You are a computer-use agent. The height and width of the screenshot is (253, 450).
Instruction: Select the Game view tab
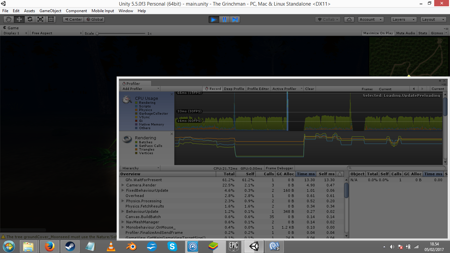(12, 28)
